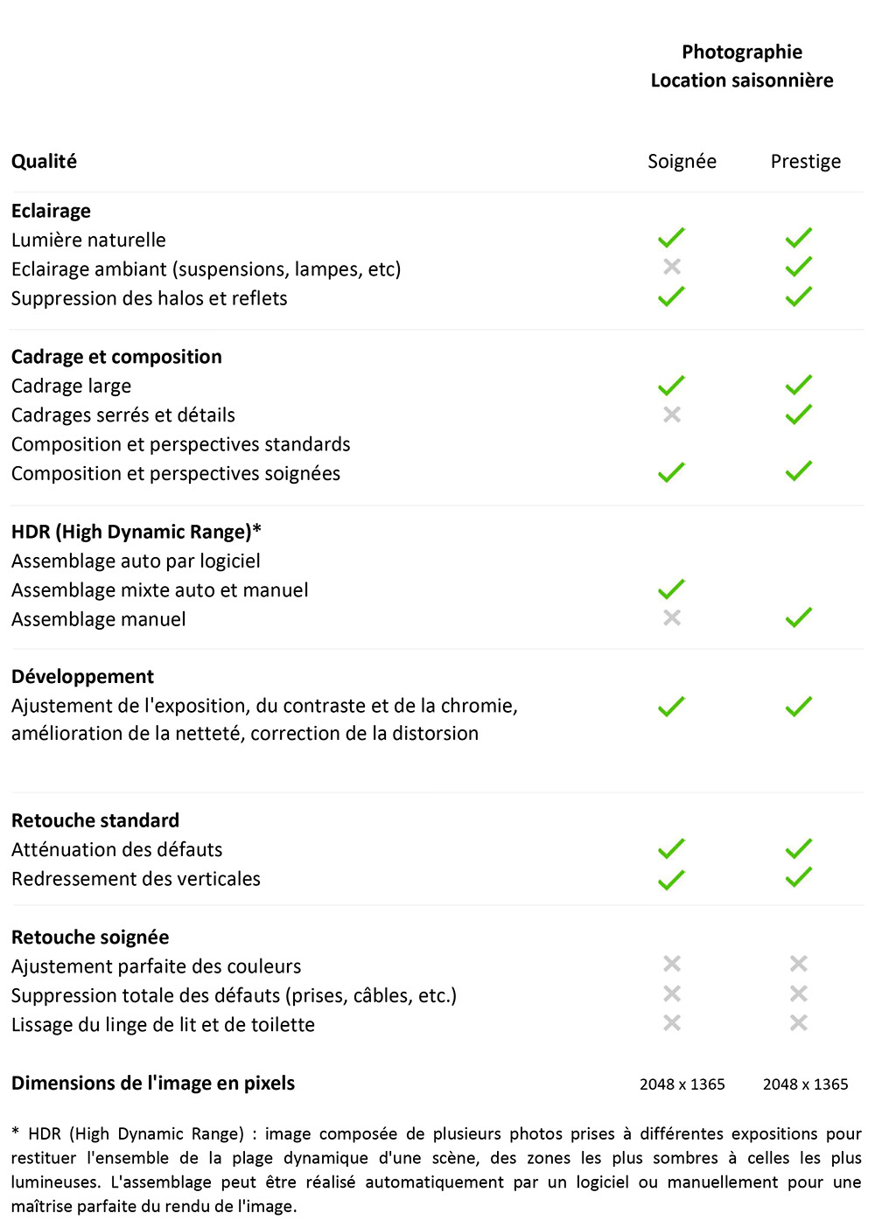Click grey cross for Eclairage ambiant Soignée
Image resolution: width=875 pixels, height=1227 pixels.
(x=672, y=267)
